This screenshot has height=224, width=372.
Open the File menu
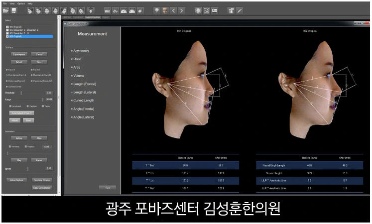(4, 3)
